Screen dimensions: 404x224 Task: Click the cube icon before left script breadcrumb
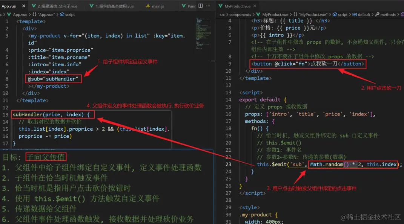(62, 15)
